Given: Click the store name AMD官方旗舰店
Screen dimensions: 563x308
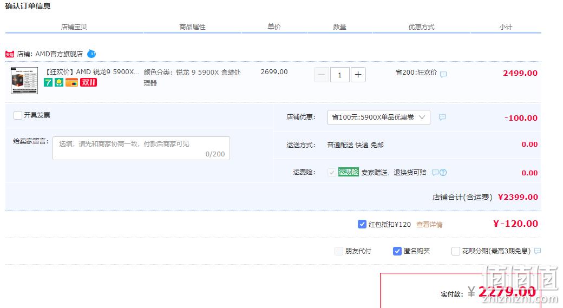Looking at the screenshot, I should pos(59,54).
